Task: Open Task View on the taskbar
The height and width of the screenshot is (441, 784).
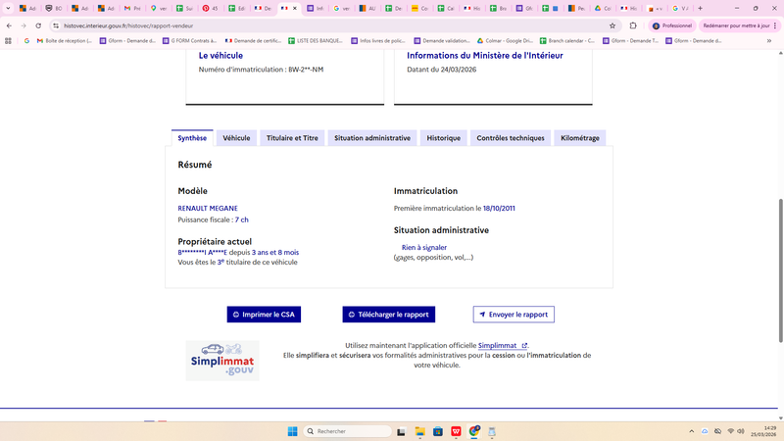Action: 401,431
